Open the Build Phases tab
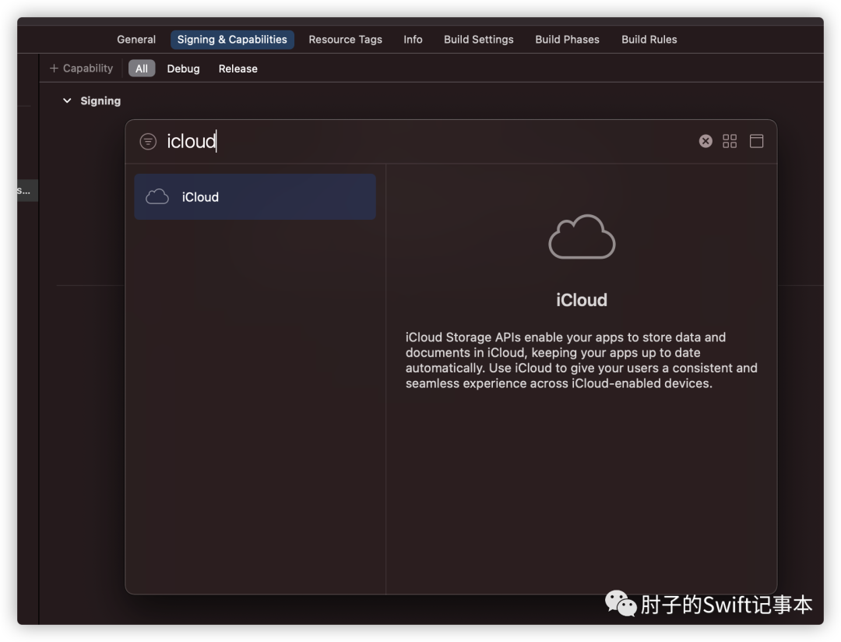841x642 pixels. point(567,40)
